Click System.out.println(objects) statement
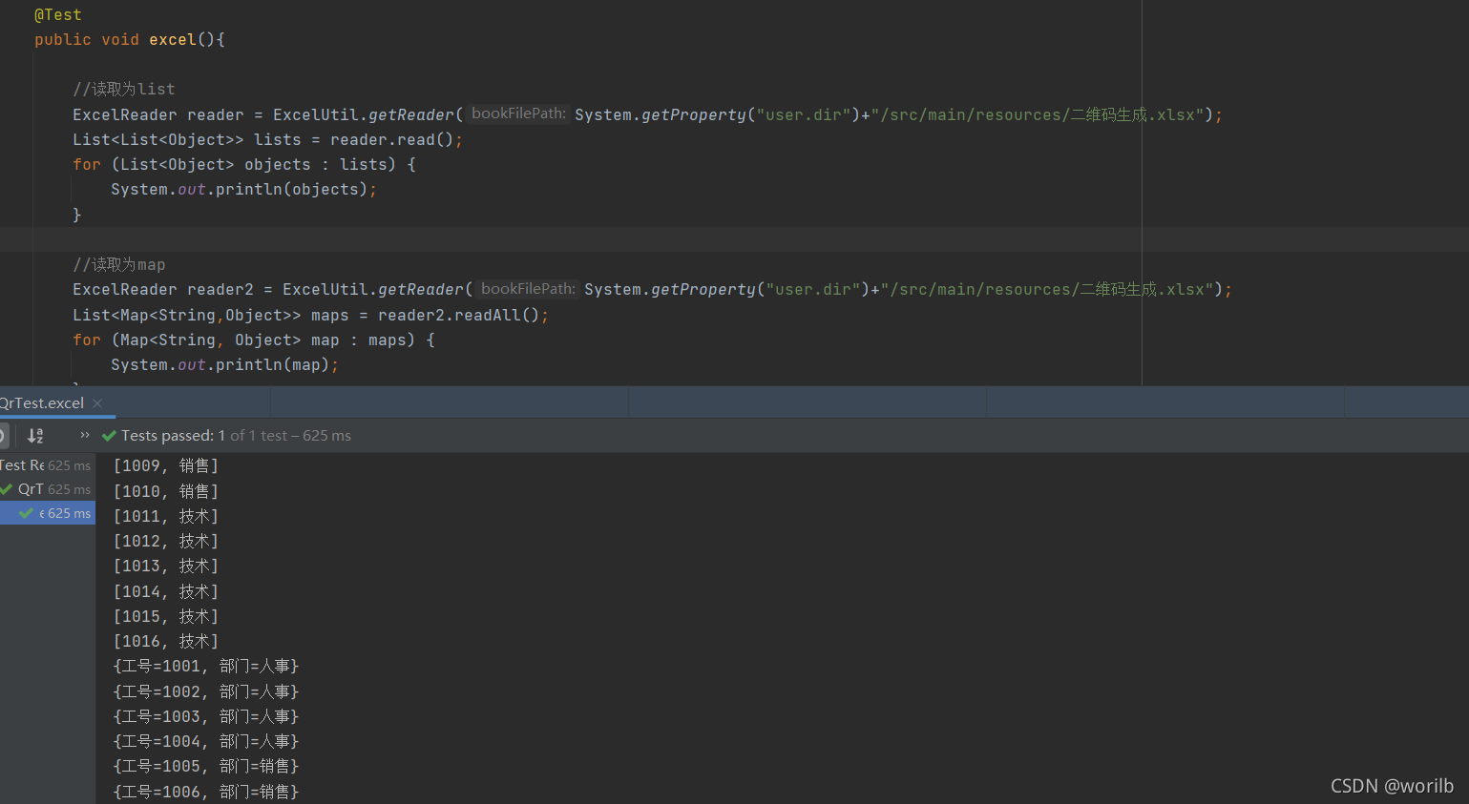This screenshot has width=1469, height=804. (x=243, y=190)
